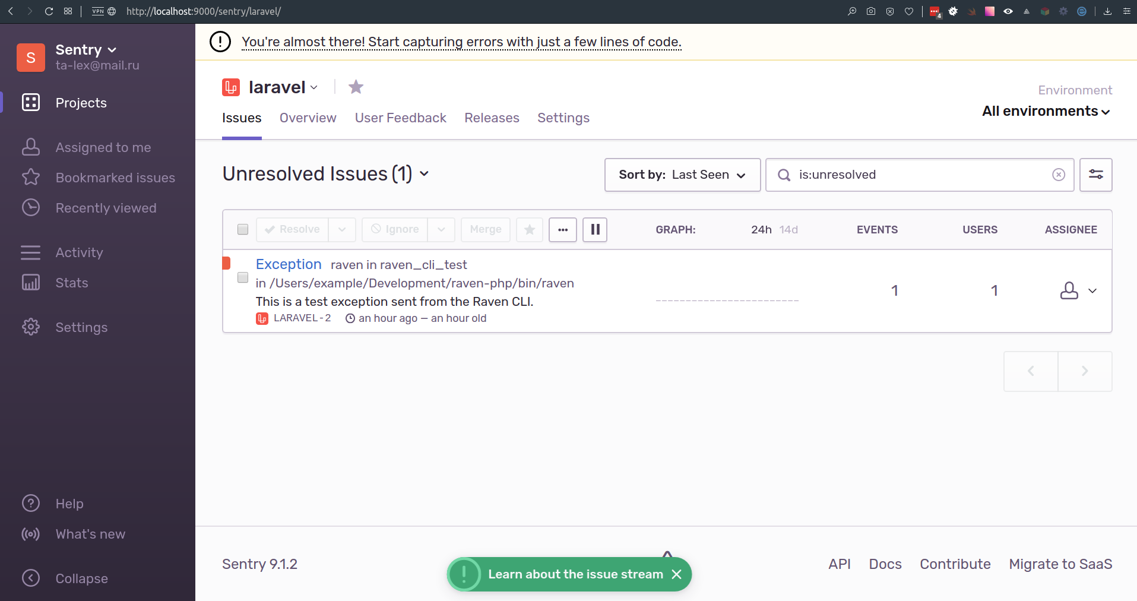Focus the is:unresolved search field
This screenshot has width=1137, height=601.
[x=920, y=175]
